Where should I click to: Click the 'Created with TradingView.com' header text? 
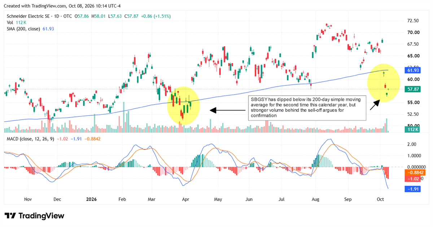(x=36, y=6)
